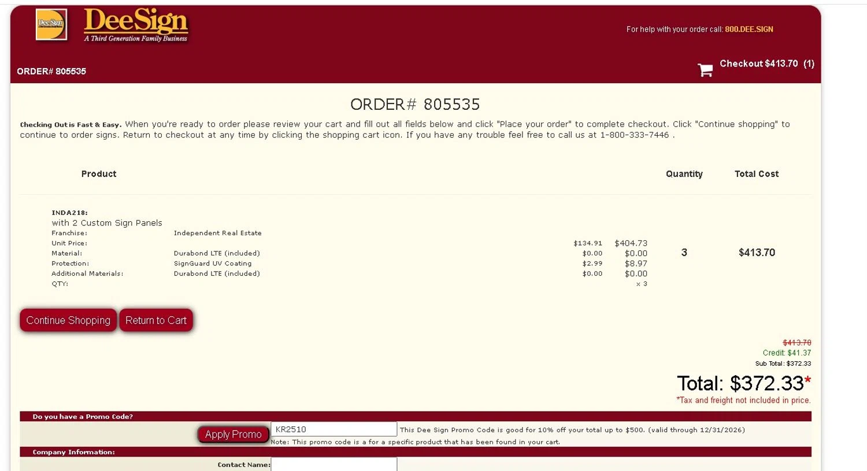Click the $8.97 protection total
Screen dimensions: 867x471
point(636,264)
